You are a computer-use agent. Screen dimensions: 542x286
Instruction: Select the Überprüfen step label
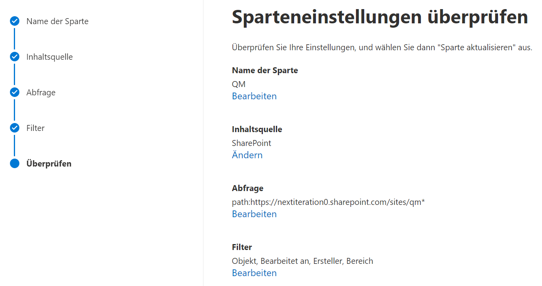[x=49, y=164]
